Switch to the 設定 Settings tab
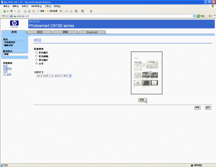Viewport: 216px width, 167px height. (x=40, y=32)
